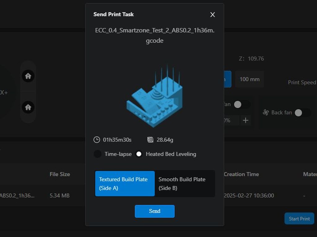Click the 5.34 MB file size cell
The height and width of the screenshot is (237, 317).
60,195
